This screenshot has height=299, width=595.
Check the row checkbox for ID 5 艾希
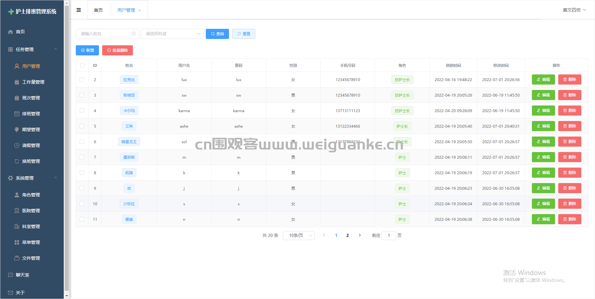click(x=82, y=126)
